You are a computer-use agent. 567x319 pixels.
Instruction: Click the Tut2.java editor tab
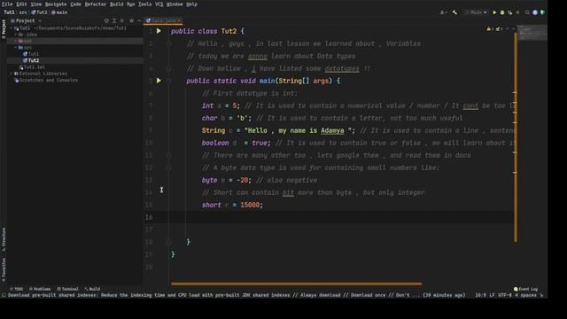[x=163, y=20]
